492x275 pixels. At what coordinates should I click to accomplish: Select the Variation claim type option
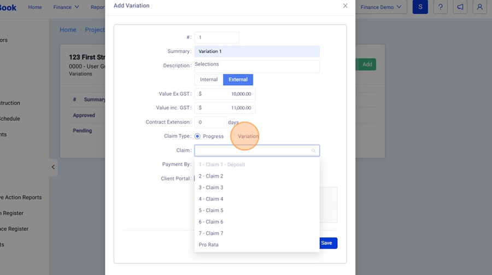248,136
